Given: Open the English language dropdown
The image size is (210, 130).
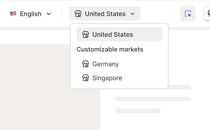Looking at the screenshot, I should click(x=30, y=14).
